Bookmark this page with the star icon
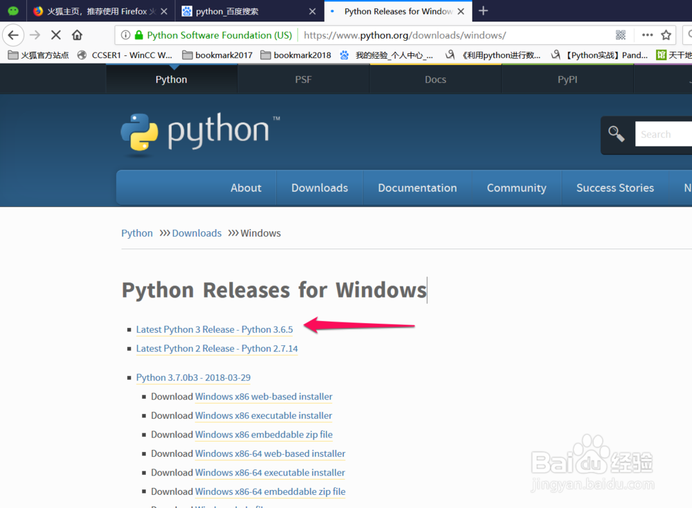 (x=666, y=35)
